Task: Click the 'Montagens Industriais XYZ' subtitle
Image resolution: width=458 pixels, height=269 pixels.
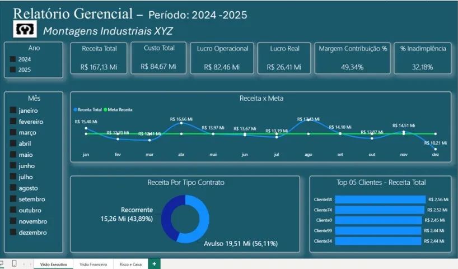Action: point(108,31)
